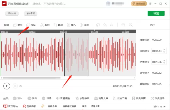This screenshot has width=170, height=110.
Task: Click the app logo in the title bar
Action: 4,4
